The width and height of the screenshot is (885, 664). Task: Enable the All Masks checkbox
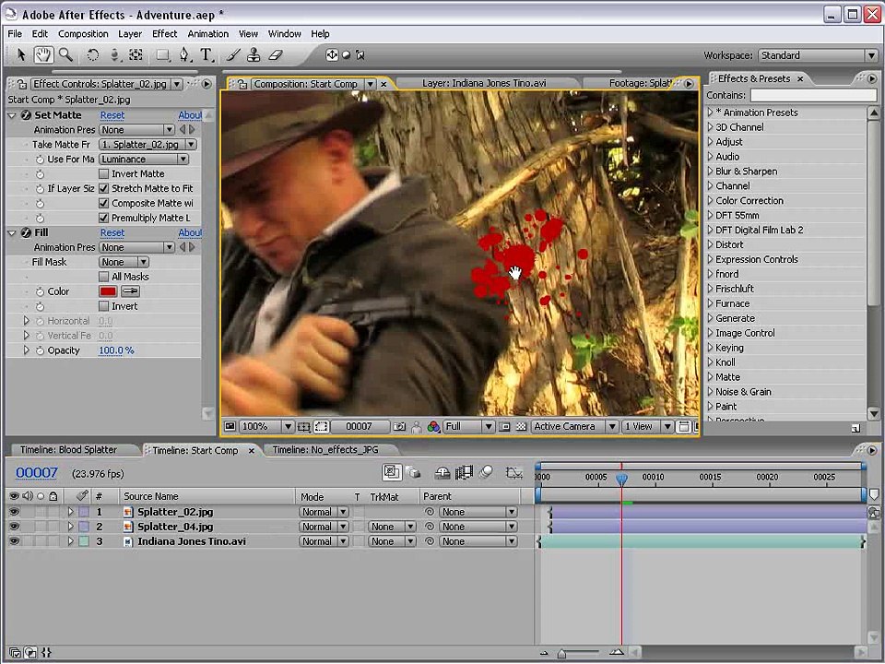click(x=104, y=277)
